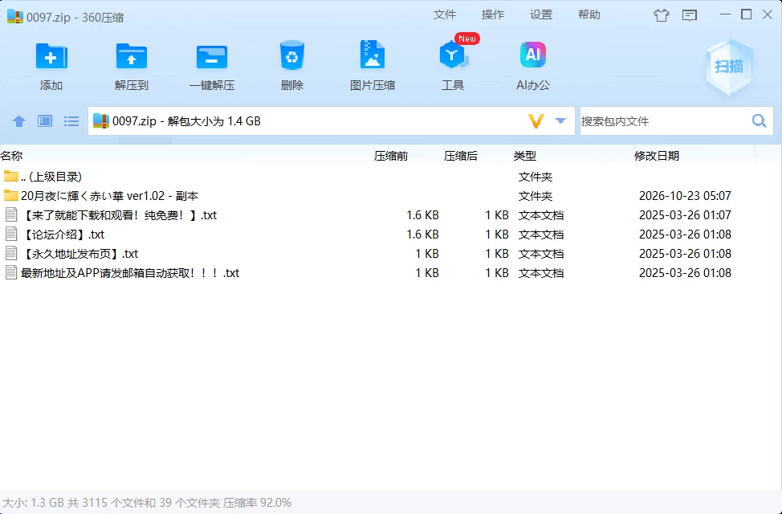Click the 2026-10-23 05:07 modified date

685,196
